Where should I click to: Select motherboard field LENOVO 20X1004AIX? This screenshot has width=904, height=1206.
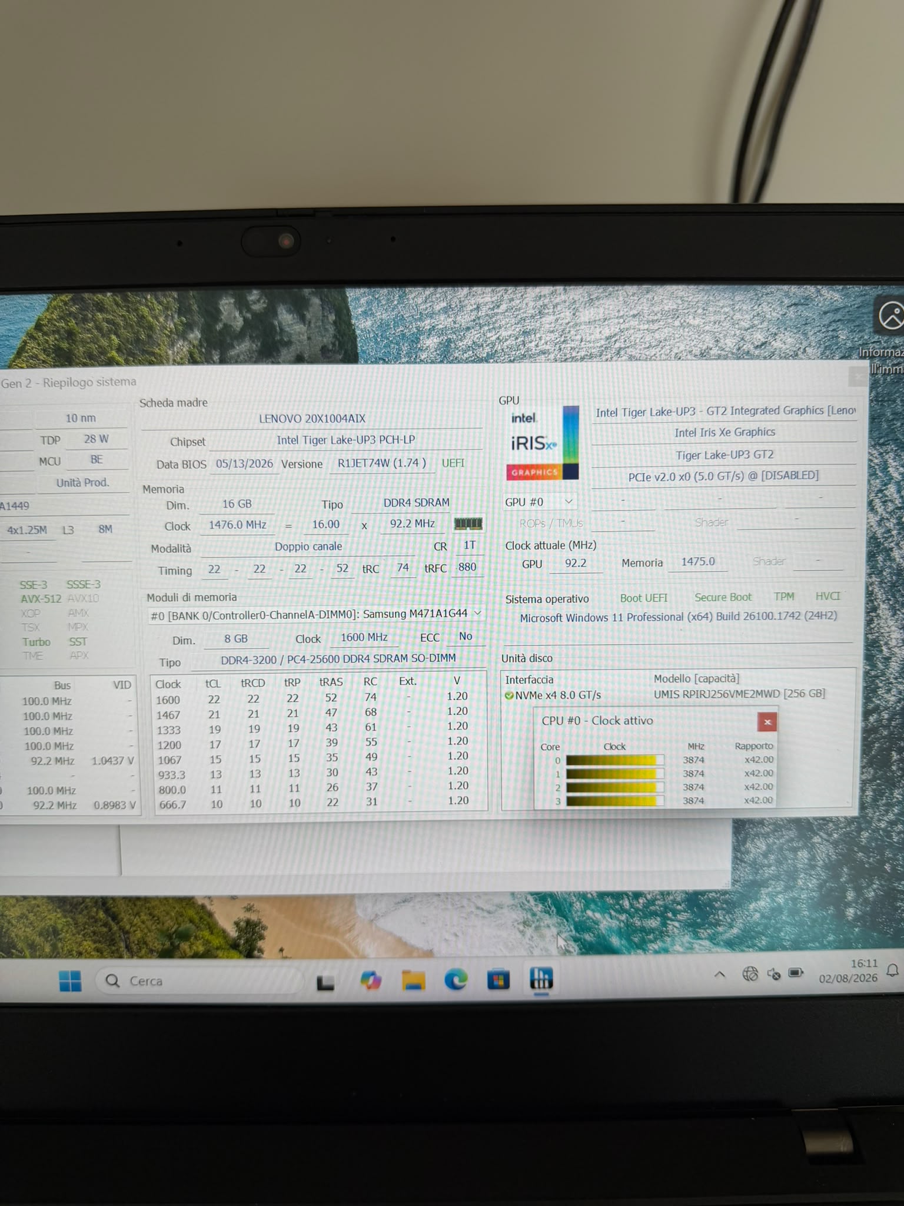[312, 419]
